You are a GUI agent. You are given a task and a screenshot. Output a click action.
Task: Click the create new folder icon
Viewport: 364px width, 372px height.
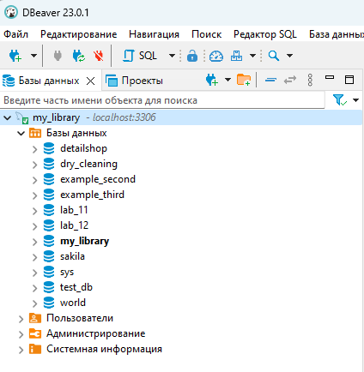pos(244,80)
